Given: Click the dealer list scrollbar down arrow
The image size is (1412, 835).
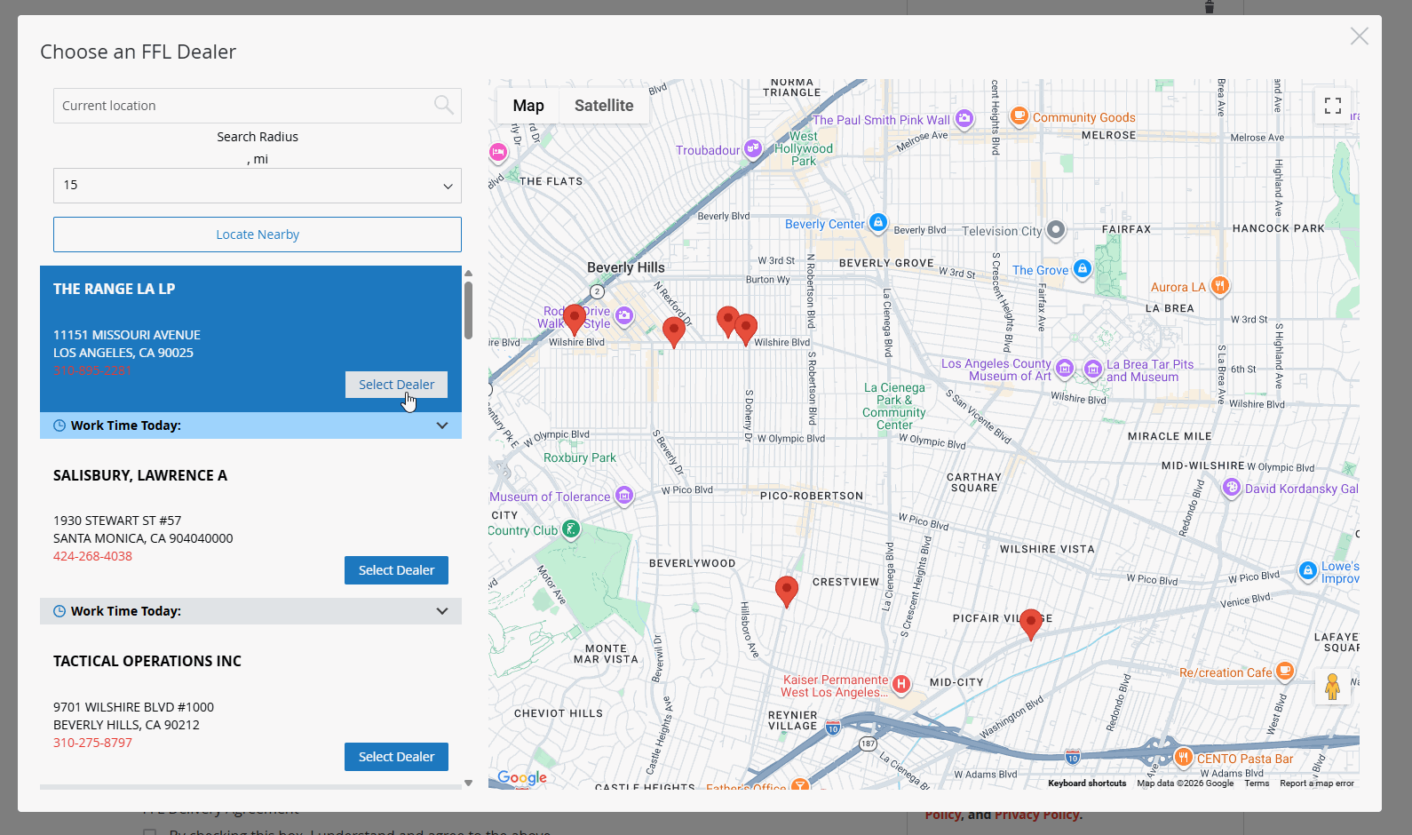Looking at the screenshot, I should point(468,783).
